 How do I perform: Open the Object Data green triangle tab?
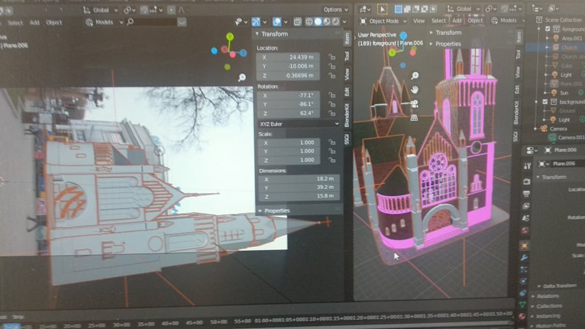click(x=522, y=305)
